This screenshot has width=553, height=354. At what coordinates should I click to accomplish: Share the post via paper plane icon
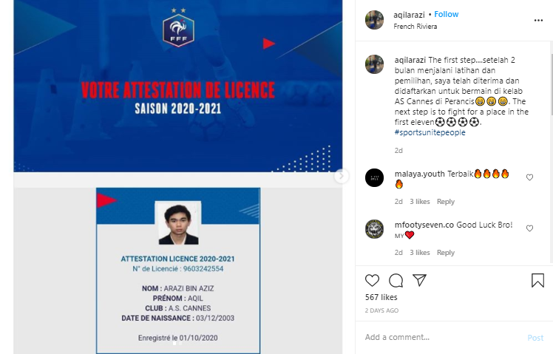(420, 280)
